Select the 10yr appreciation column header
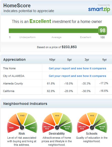 click(52, 60)
